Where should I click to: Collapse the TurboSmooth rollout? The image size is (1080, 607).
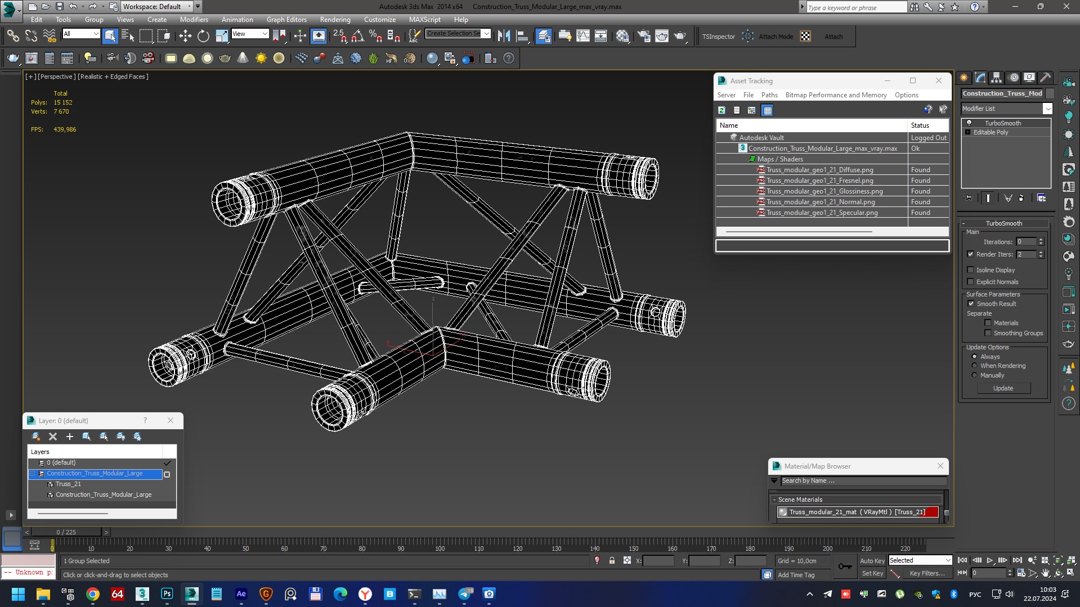(x=1003, y=223)
